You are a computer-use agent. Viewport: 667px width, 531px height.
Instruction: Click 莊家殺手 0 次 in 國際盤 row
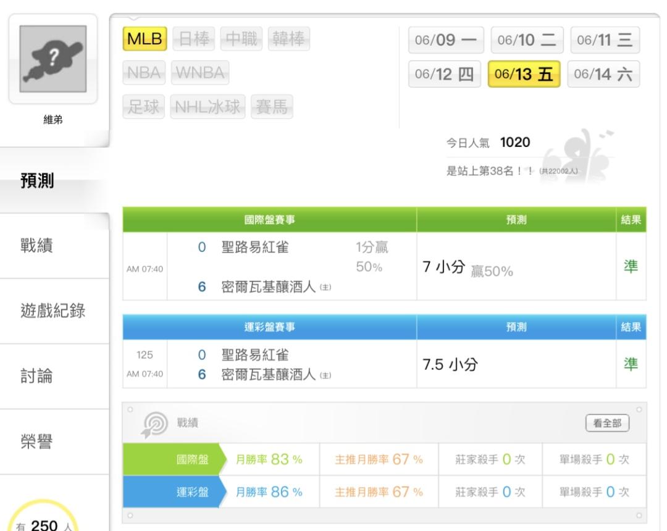coord(490,459)
